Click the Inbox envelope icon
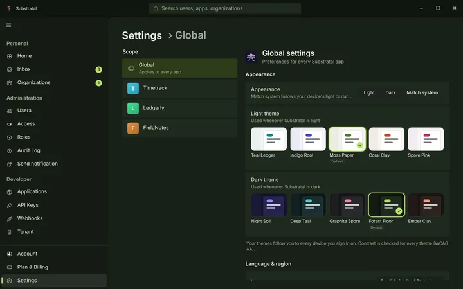The height and width of the screenshot is (289, 463). [10, 69]
